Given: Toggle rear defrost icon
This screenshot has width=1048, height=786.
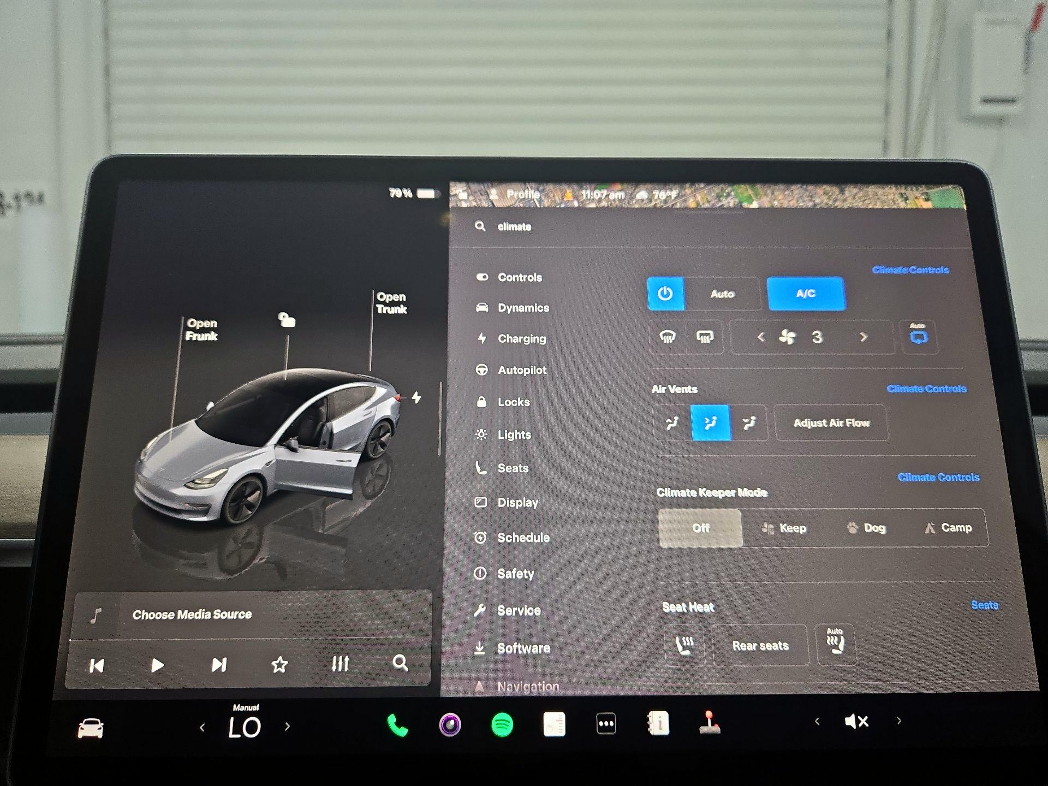Looking at the screenshot, I should 705,337.
